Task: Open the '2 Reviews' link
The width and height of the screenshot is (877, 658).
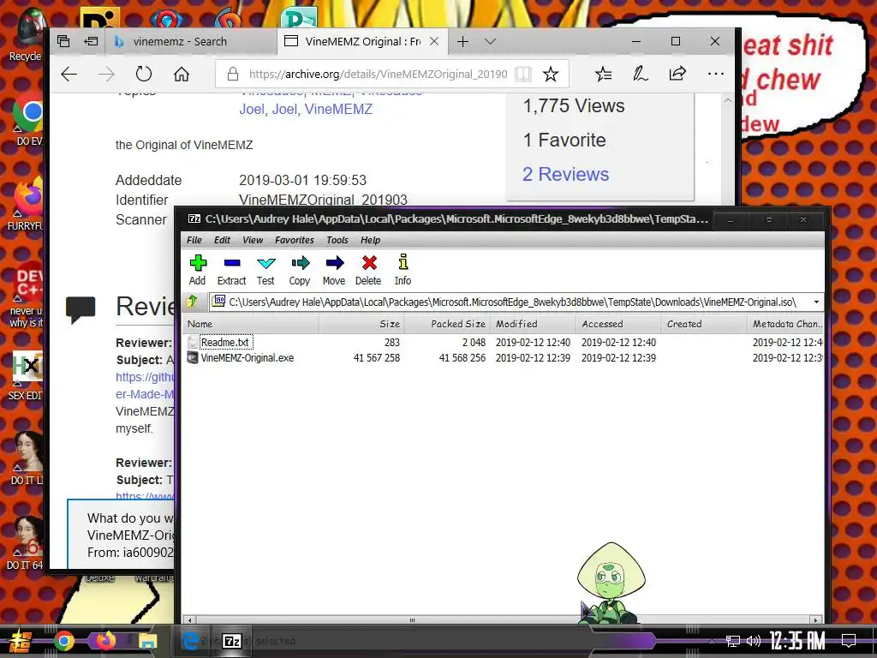Action: pos(565,175)
